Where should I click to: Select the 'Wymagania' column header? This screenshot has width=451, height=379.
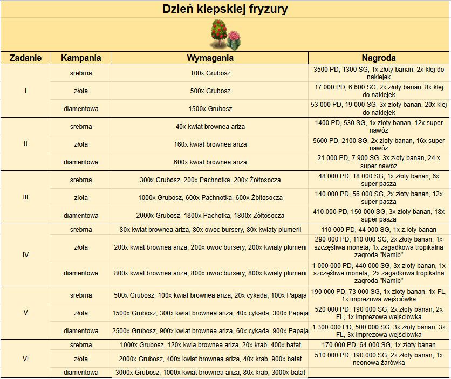(210, 58)
